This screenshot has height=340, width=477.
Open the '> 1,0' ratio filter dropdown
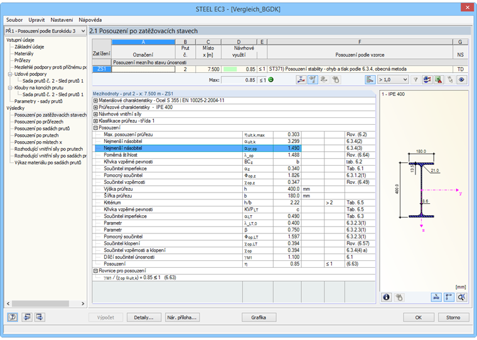tap(393, 80)
